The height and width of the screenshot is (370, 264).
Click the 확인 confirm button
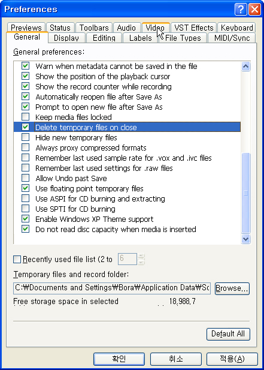[x=119, y=359]
